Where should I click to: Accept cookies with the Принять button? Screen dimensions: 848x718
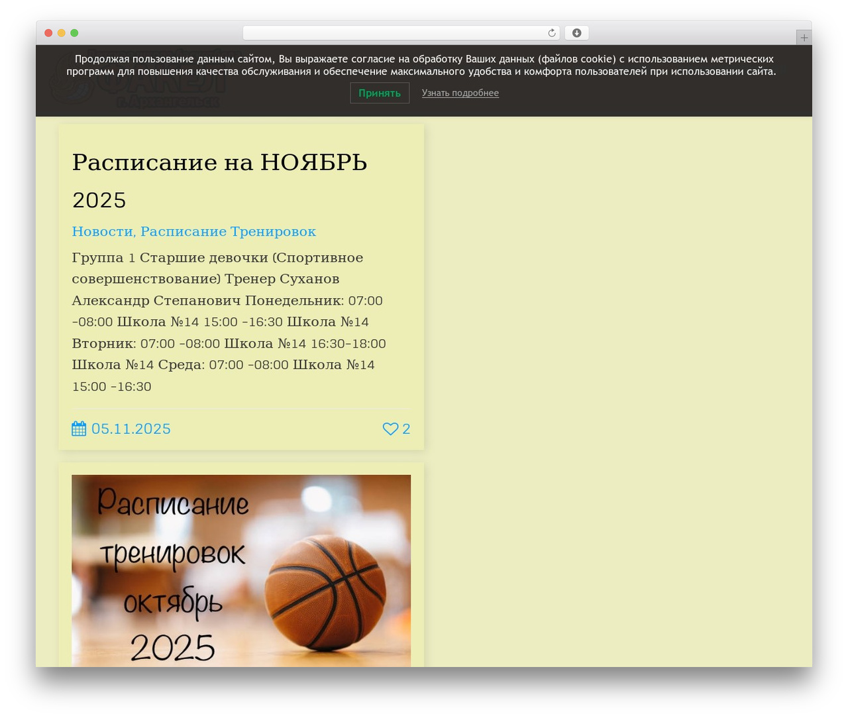pyautogui.click(x=380, y=93)
